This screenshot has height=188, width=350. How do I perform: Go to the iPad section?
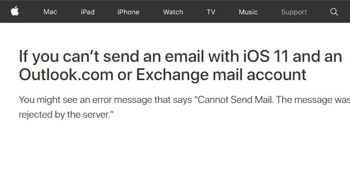[87, 12]
